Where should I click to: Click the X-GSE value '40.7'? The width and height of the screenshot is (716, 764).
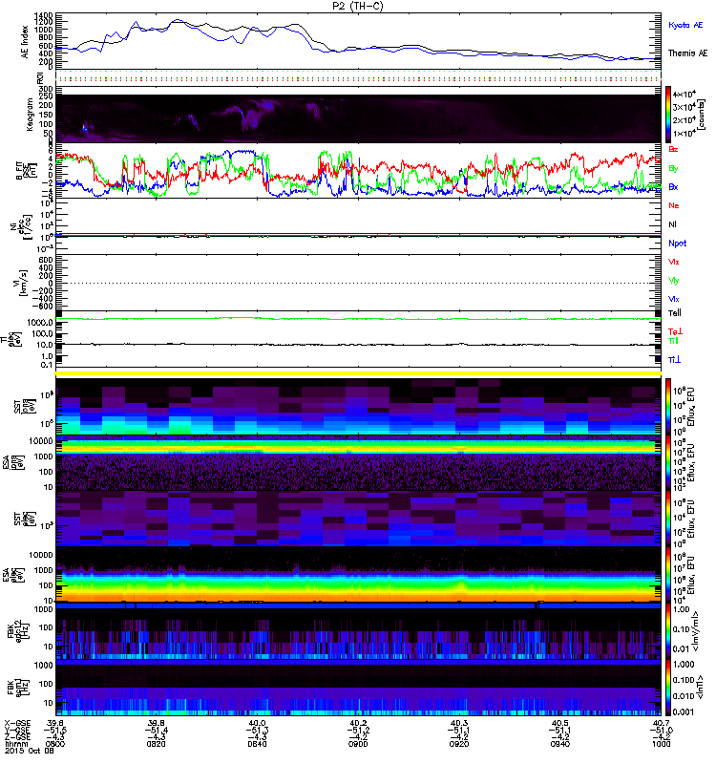[x=661, y=723]
